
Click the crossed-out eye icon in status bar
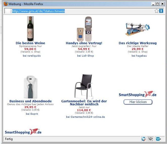tap(150, 139)
